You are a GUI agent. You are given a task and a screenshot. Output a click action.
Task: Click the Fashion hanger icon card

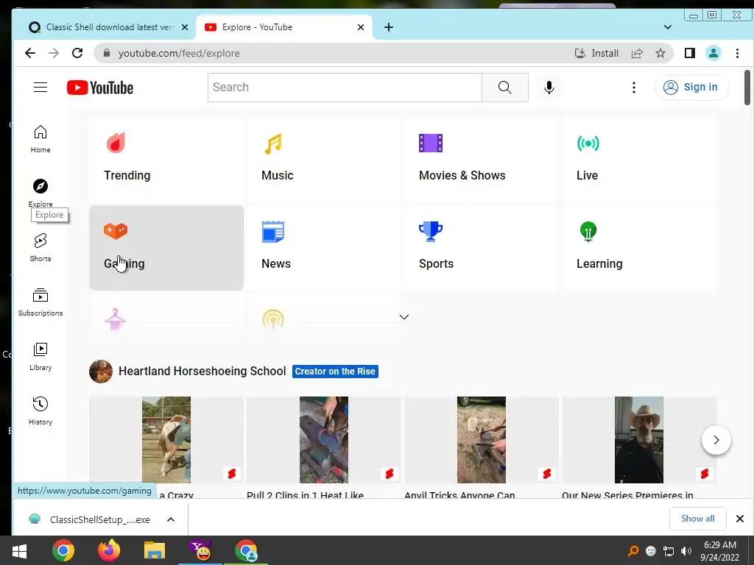coord(116,319)
